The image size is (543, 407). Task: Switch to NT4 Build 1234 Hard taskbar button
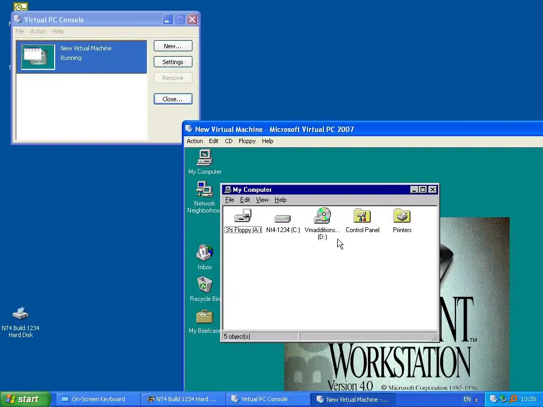[182, 399]
